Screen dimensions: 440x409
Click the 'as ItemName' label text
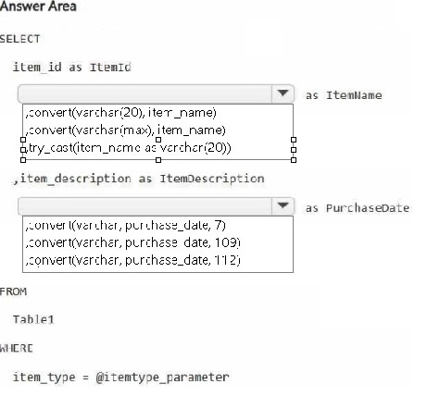point(344,95)
